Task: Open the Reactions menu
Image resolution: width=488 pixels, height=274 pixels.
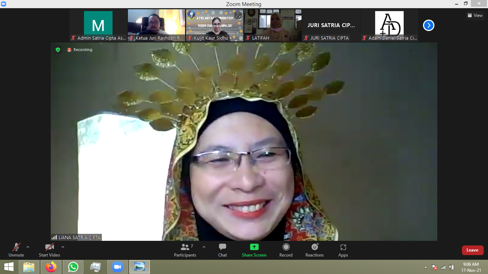Action: (x=314, y=250)
